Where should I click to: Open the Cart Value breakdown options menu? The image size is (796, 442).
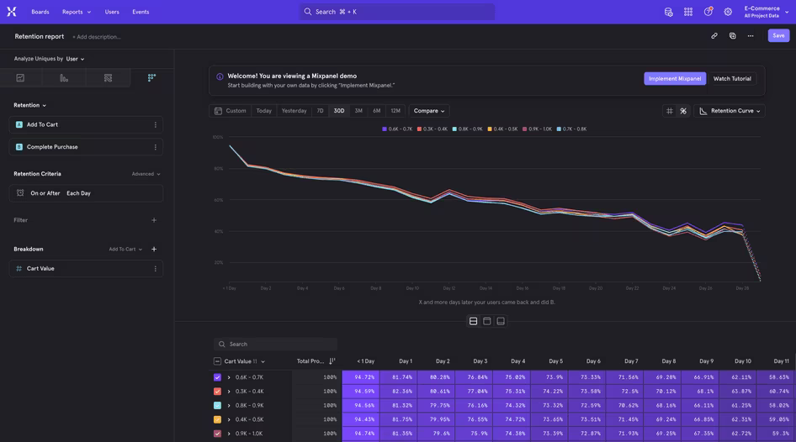click(156, 269)
